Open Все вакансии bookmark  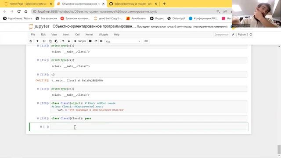click(x=46, y=18)
